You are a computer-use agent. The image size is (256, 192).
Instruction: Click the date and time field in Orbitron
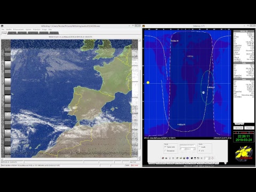click(188, 146)
